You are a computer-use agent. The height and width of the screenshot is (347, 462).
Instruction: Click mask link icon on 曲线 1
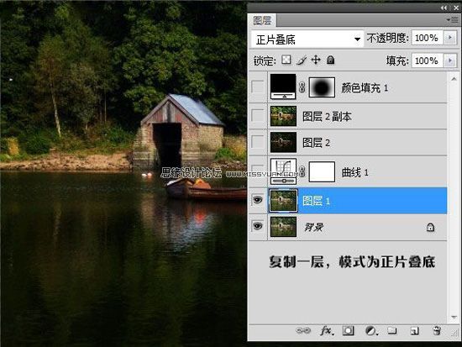pos(302,171)
